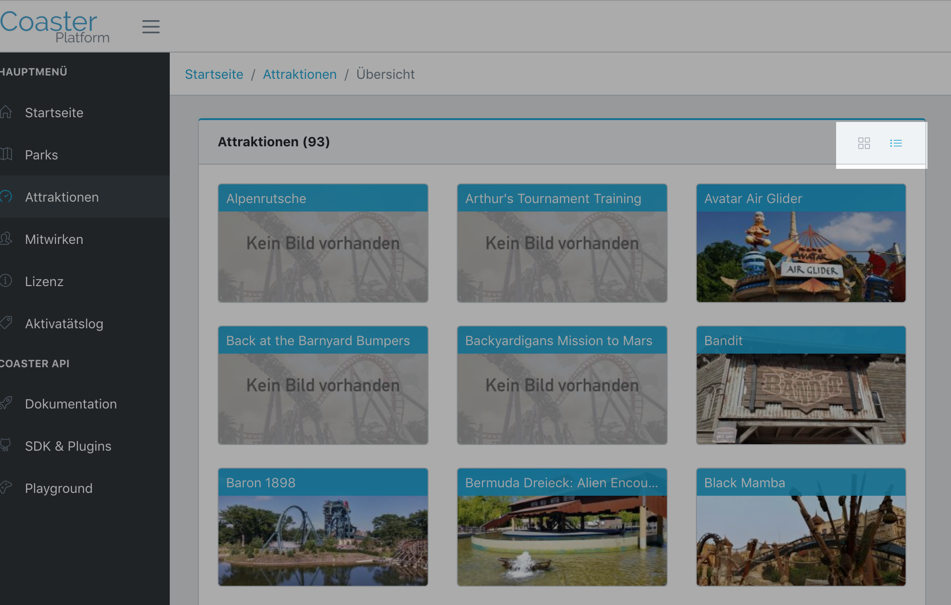
Task: Click the Coaster Platform logo
Action: 54,26
